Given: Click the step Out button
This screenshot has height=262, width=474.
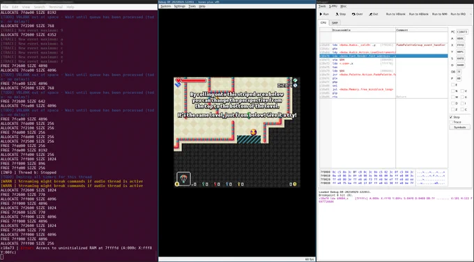Looking at the screenshot, I should click(374, 14).
